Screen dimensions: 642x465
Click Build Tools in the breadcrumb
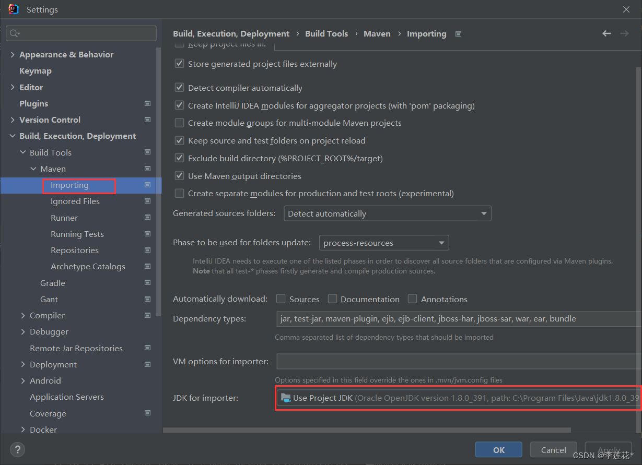point(326,33)
